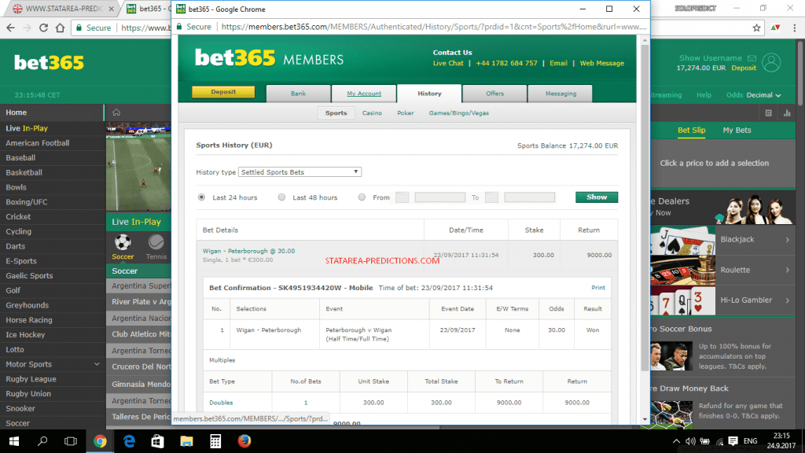This screenshot has width=805, height=453.
Task: Click the stats bar chart icon right panel
Action: (787, 113)
